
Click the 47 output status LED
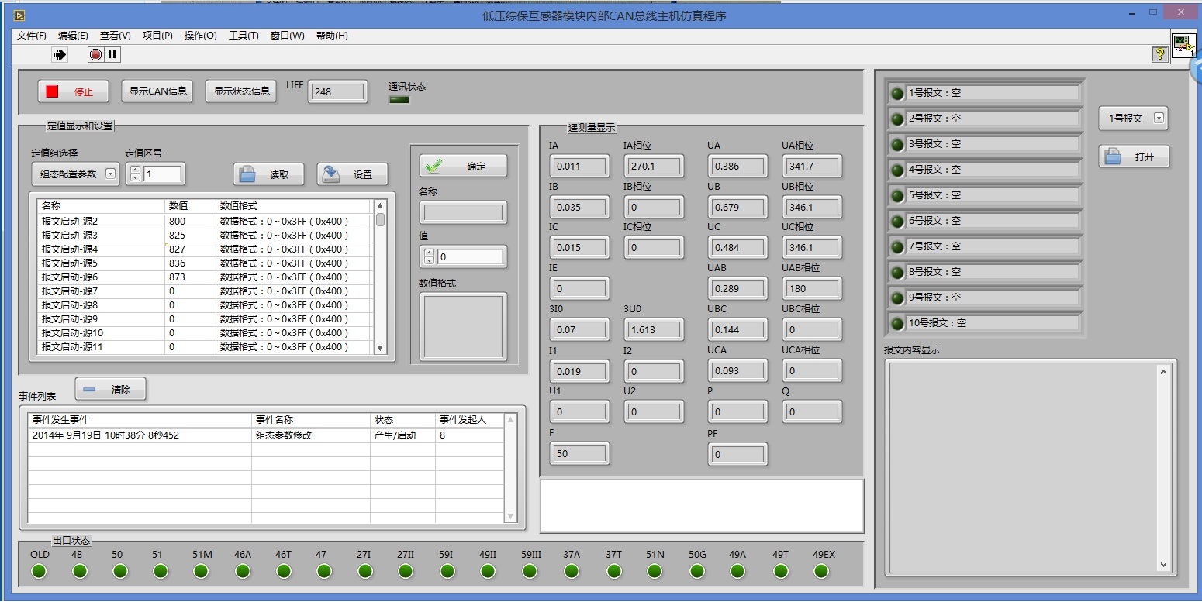click(324, 572)
